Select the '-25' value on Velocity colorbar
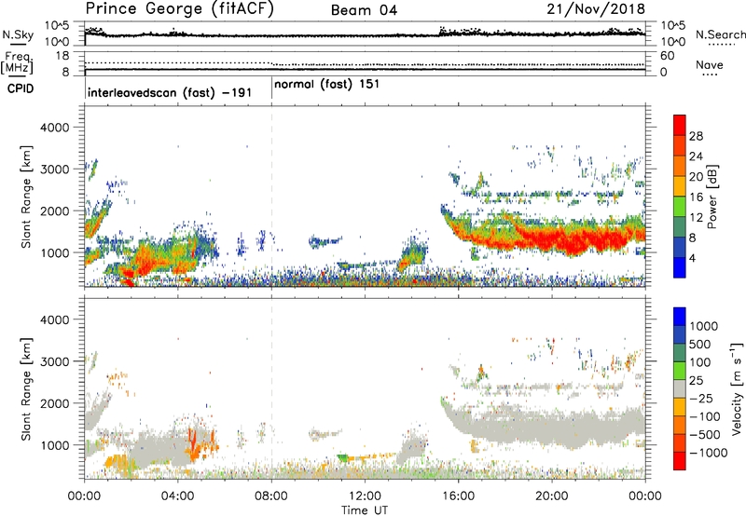The height and width of the screenshot is (516, 746). (702, 399)
